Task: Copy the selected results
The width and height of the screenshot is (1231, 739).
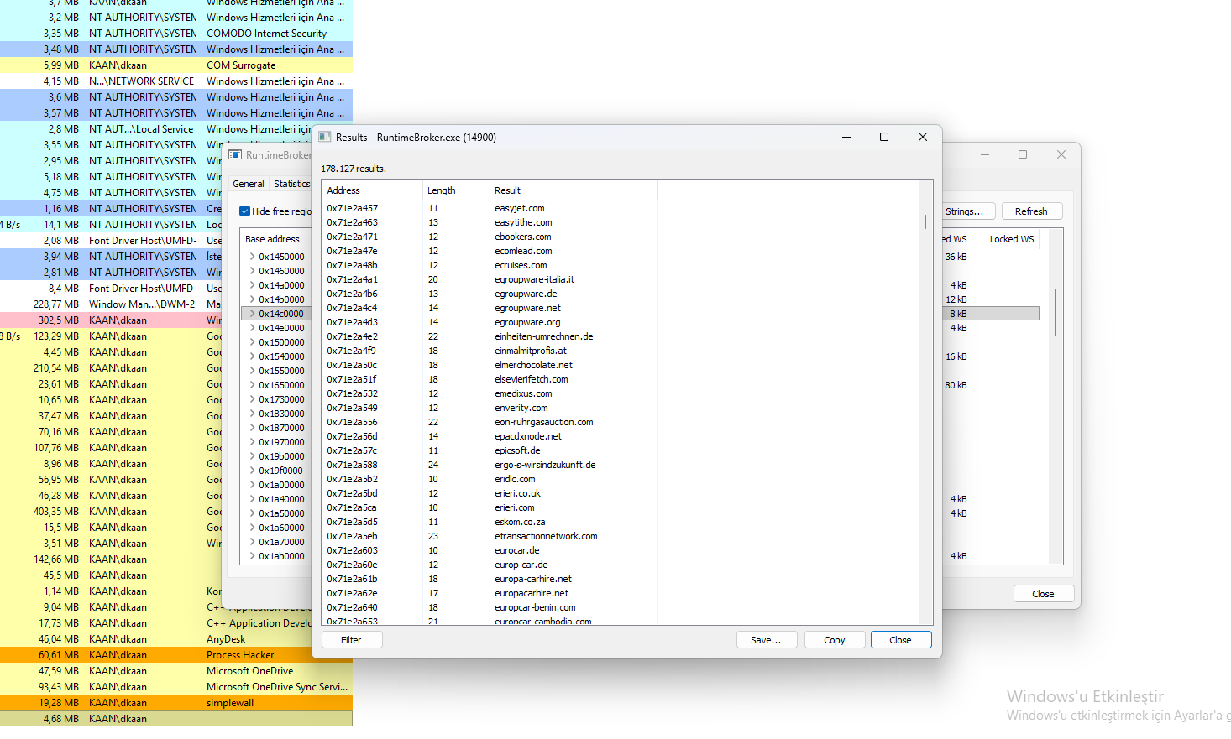Action: [x=835, y=640]
